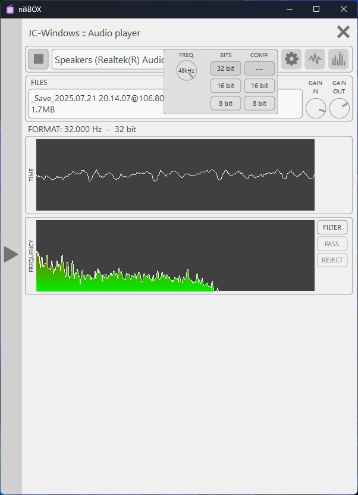The height and width of the screenshot is (495, 358).
Task: Click the niliBOX app icon in title bar
Action: tap(10, 9)
